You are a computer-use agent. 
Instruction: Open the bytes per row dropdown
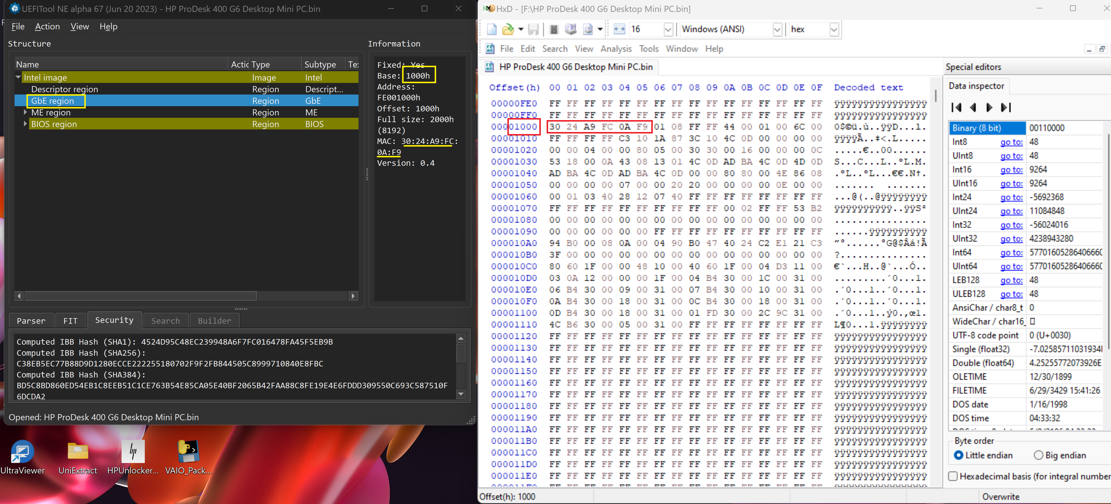click(x=668, y=29)
